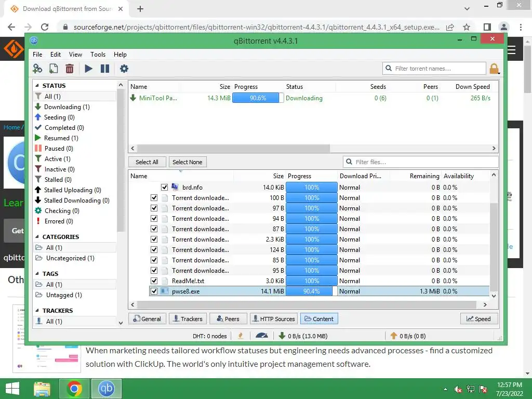Click the download speed 0 B/s (13.0 MiB) indicator
The width and height of the screenshot is (532, 399).
(x=303, y=336)
